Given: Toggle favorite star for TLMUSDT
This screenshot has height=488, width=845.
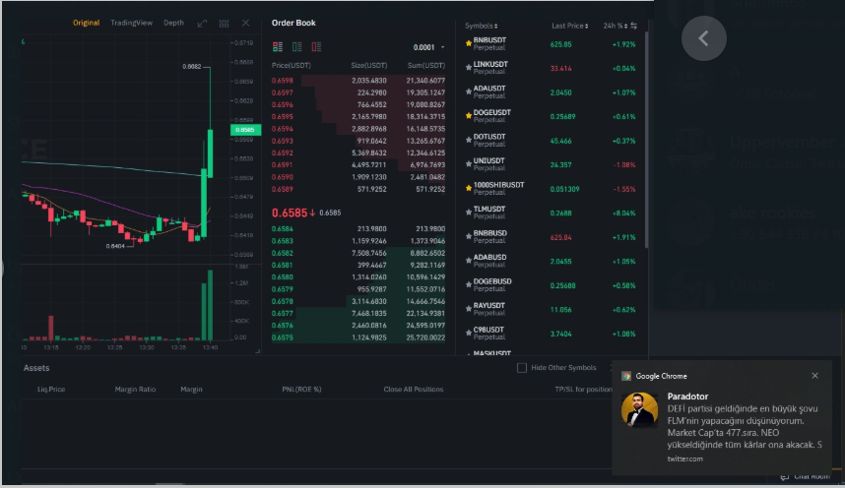Looking at the screenshot, I should pyautogui.click(x=469, y=213).
